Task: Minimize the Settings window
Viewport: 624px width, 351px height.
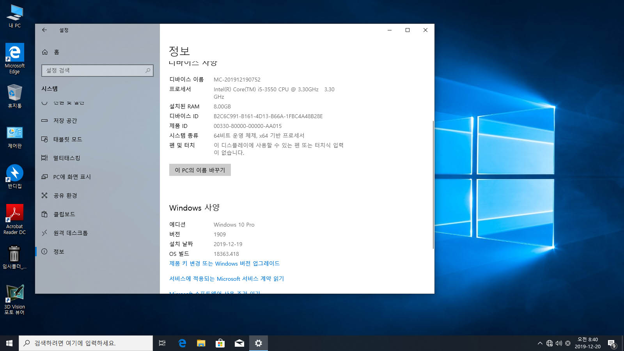Action: [x=390, y=30]
